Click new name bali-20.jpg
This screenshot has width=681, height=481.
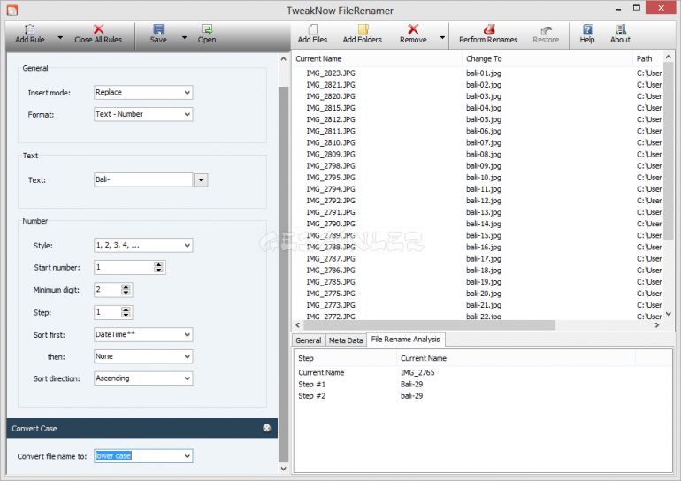(484, 294)
